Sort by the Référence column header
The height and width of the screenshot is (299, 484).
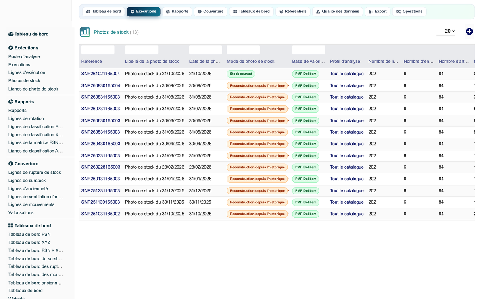coord(92,62)
